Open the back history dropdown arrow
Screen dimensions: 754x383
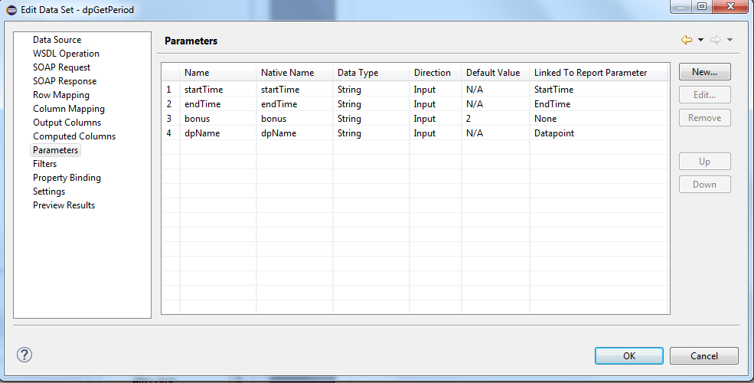[x=700, y=40]
